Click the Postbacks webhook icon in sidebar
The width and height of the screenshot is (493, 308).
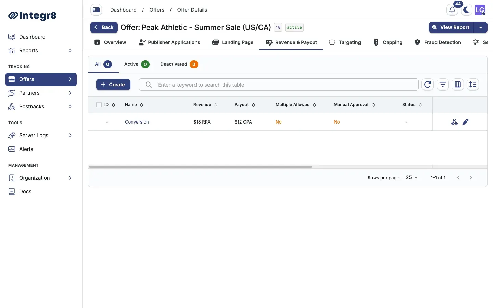click(x=12, y=107)
